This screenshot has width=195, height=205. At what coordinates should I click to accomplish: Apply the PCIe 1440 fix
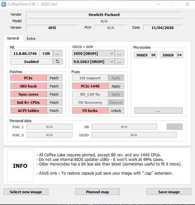coord(116,86)
